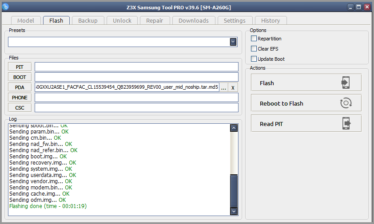Click the PHONE file button
374x224 pixels.
(x=20, y=98)
